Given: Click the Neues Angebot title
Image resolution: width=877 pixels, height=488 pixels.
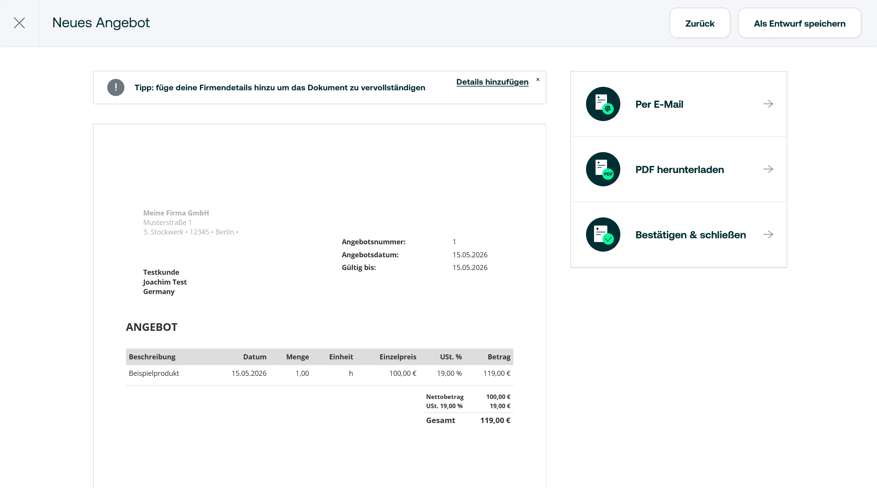Looking at the screenshot, I should pos(101,23).
